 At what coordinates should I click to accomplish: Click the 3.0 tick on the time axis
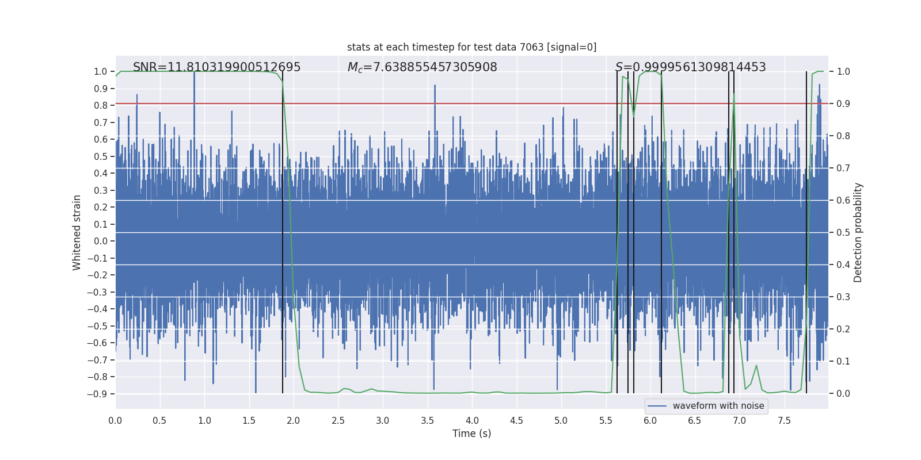(x=383, y=420)
